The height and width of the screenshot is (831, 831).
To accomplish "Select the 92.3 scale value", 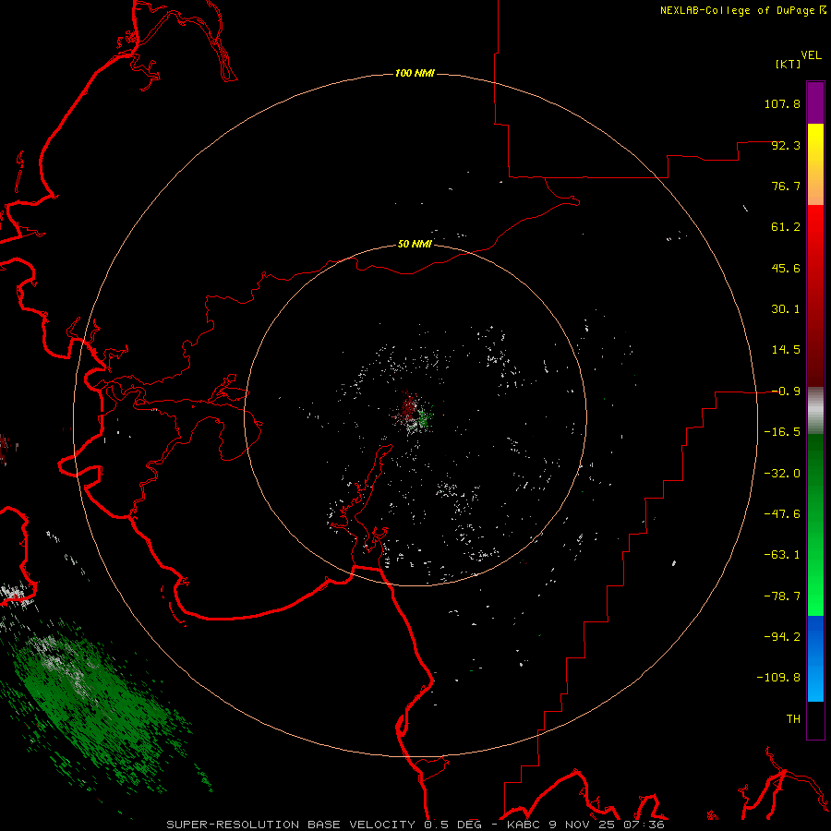I will (786, 145).
